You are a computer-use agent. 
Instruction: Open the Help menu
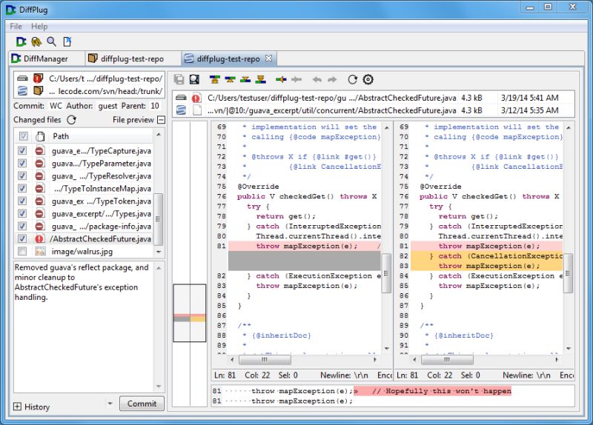39,27
